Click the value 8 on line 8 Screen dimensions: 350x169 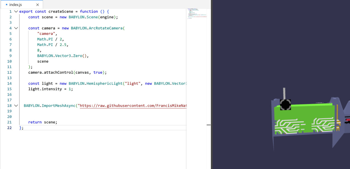(39, 50)
